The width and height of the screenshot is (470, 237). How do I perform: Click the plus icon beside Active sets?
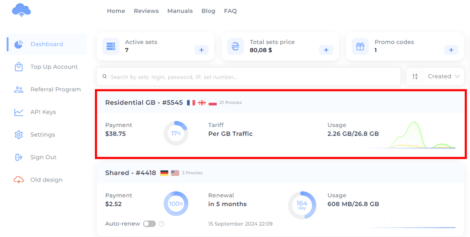click(x=201, y=50)
